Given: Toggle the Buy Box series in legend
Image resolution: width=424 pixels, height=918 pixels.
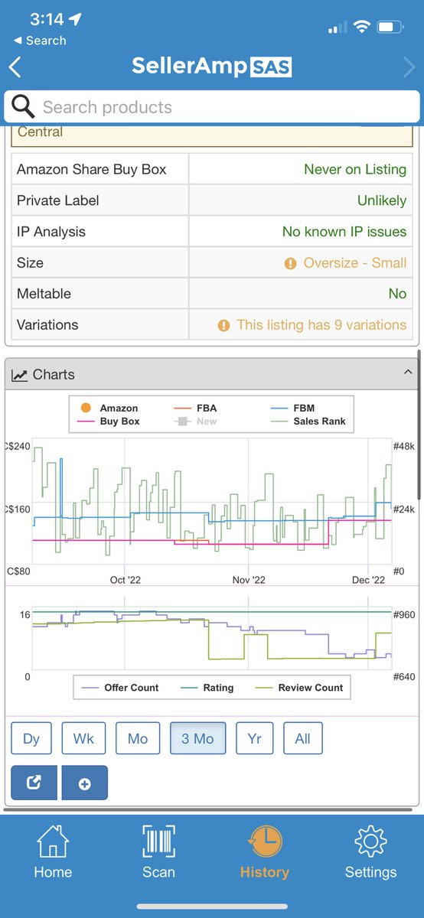Looking at the screenshot, I should pos(109,421).
